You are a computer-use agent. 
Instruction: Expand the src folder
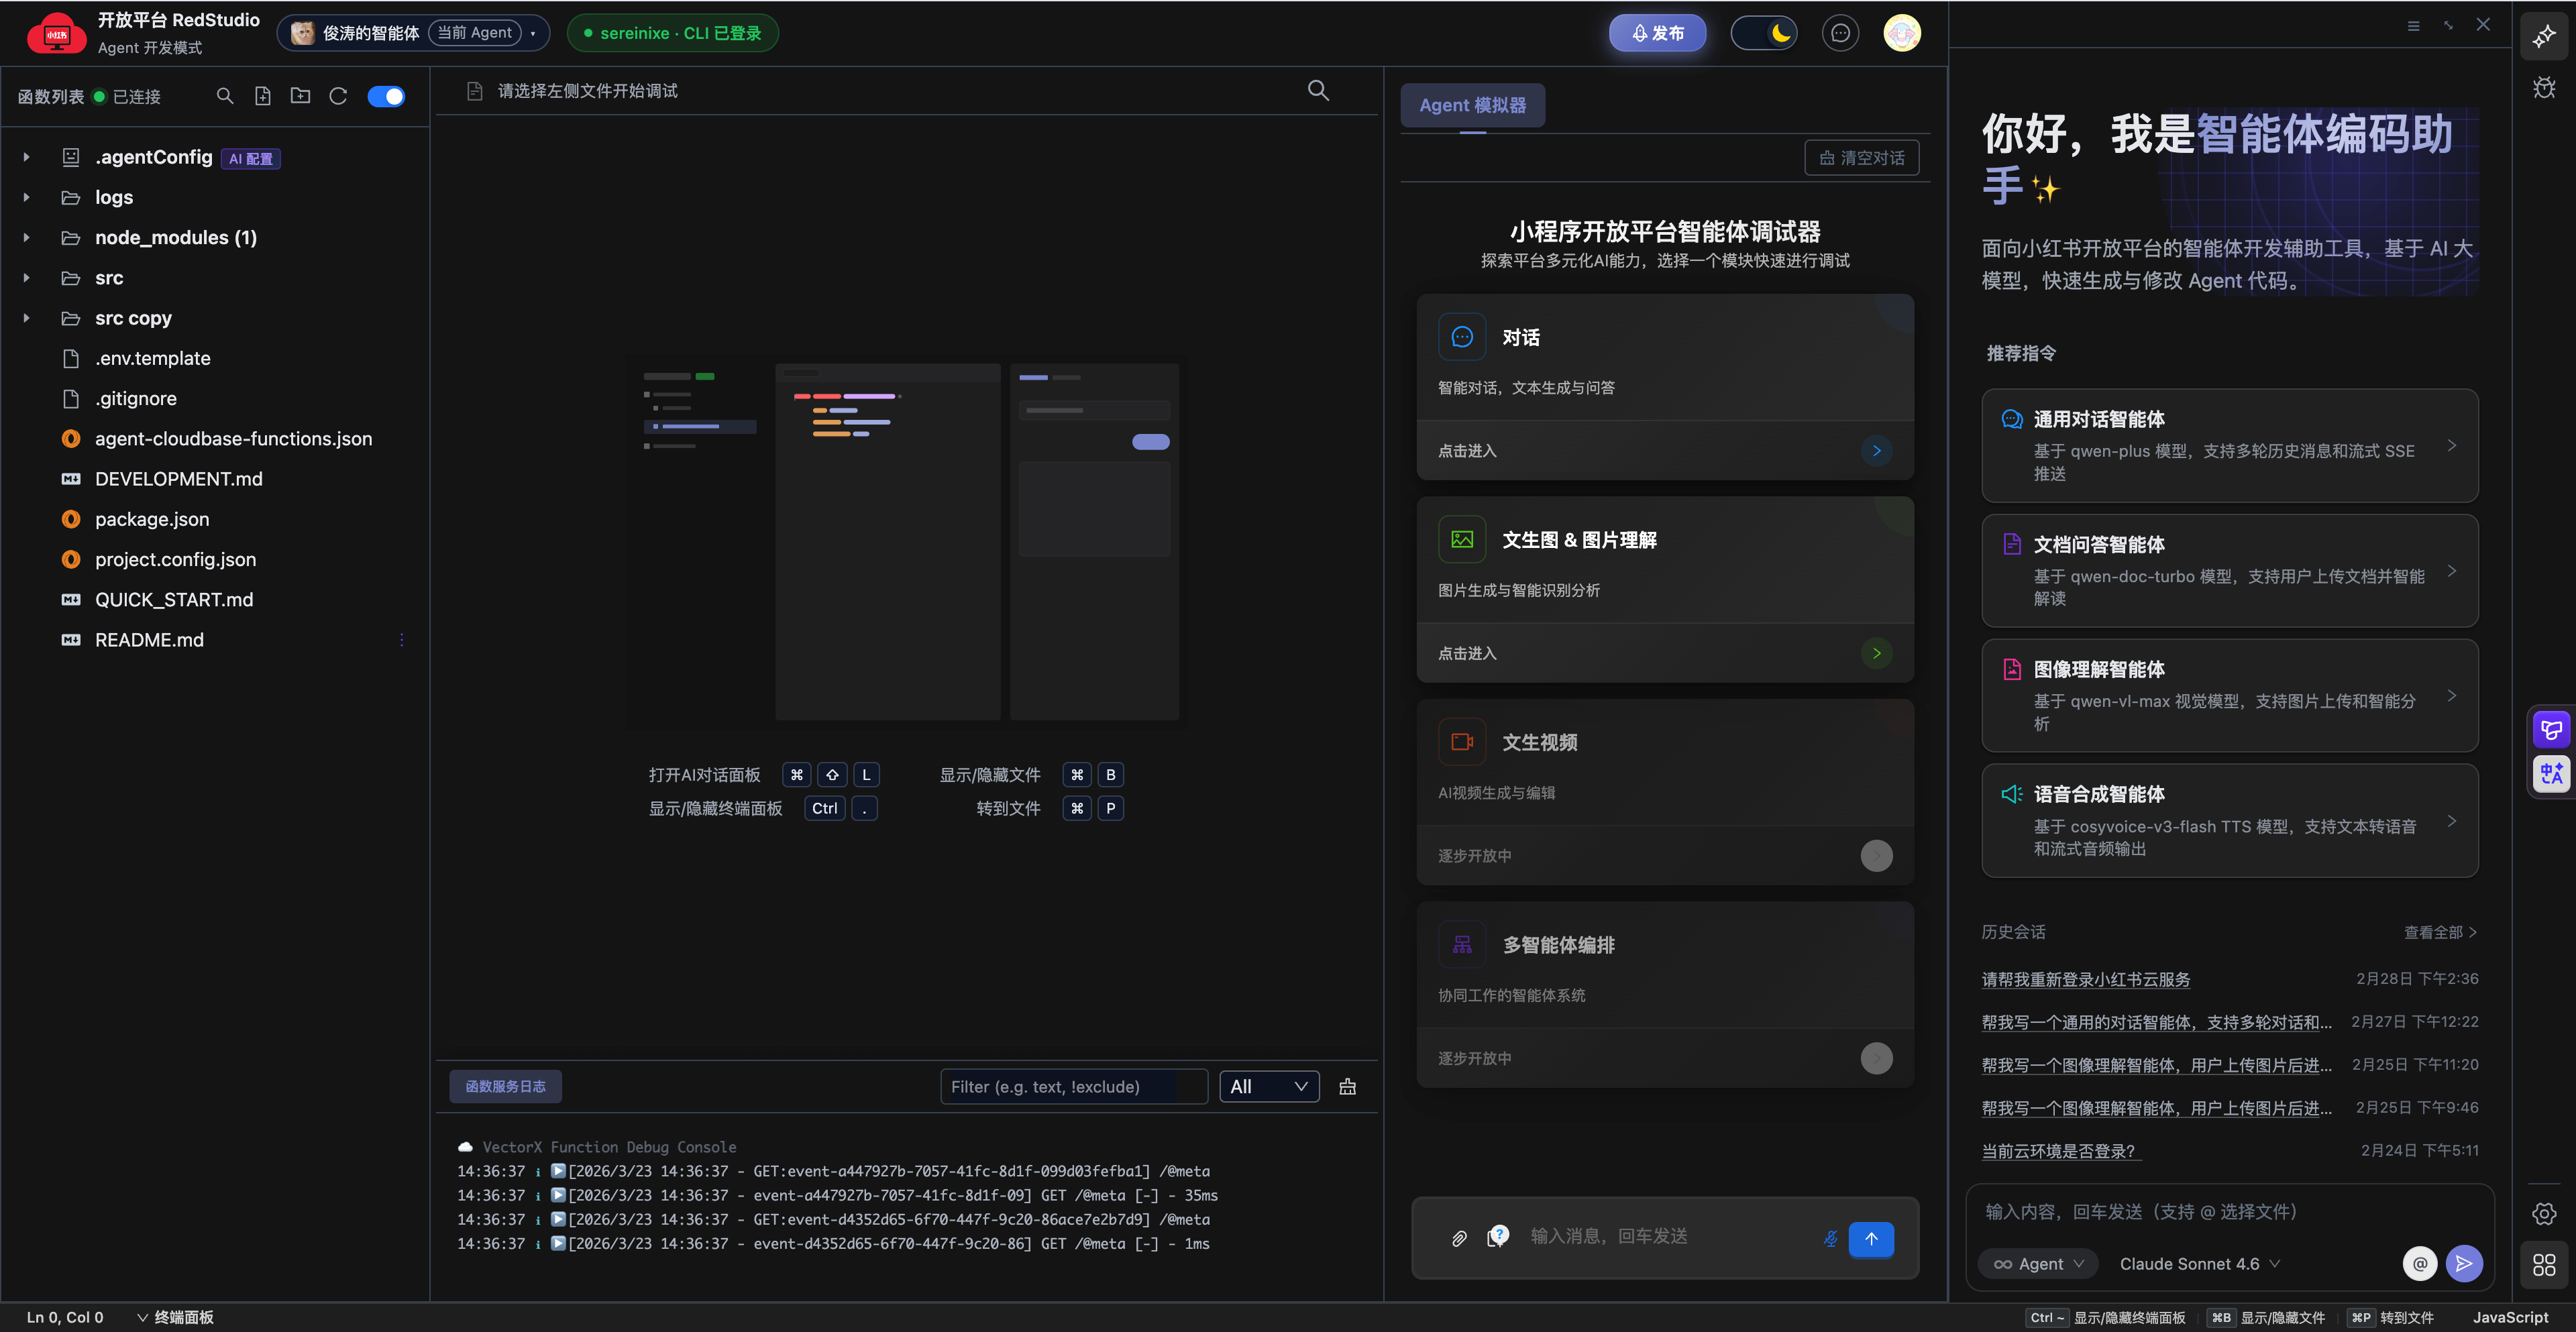[27, 278]
